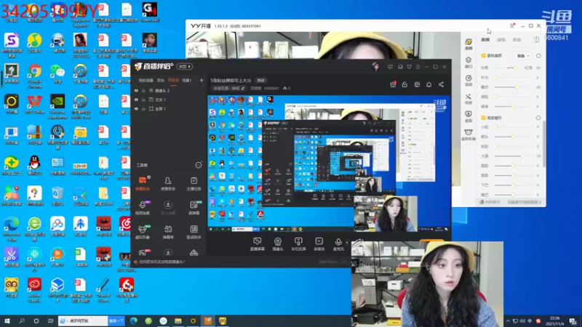Screen dimensions: 582x327
Task: Open WPS Office desktop shortcut
Action: click(34, 104)
